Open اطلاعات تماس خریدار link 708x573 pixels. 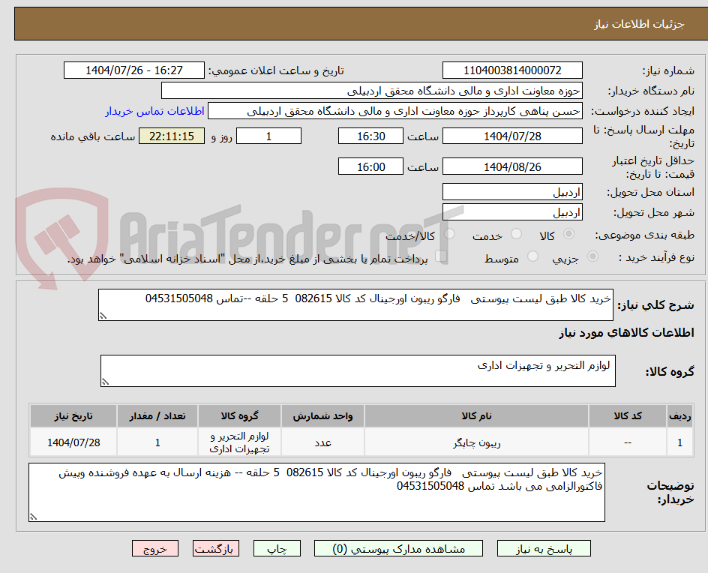point(154,111)
